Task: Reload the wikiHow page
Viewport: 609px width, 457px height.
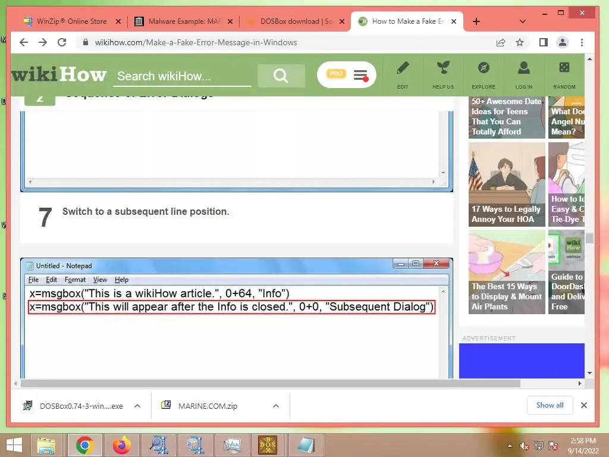Action: pyautogui.click(x=62, y=42)
